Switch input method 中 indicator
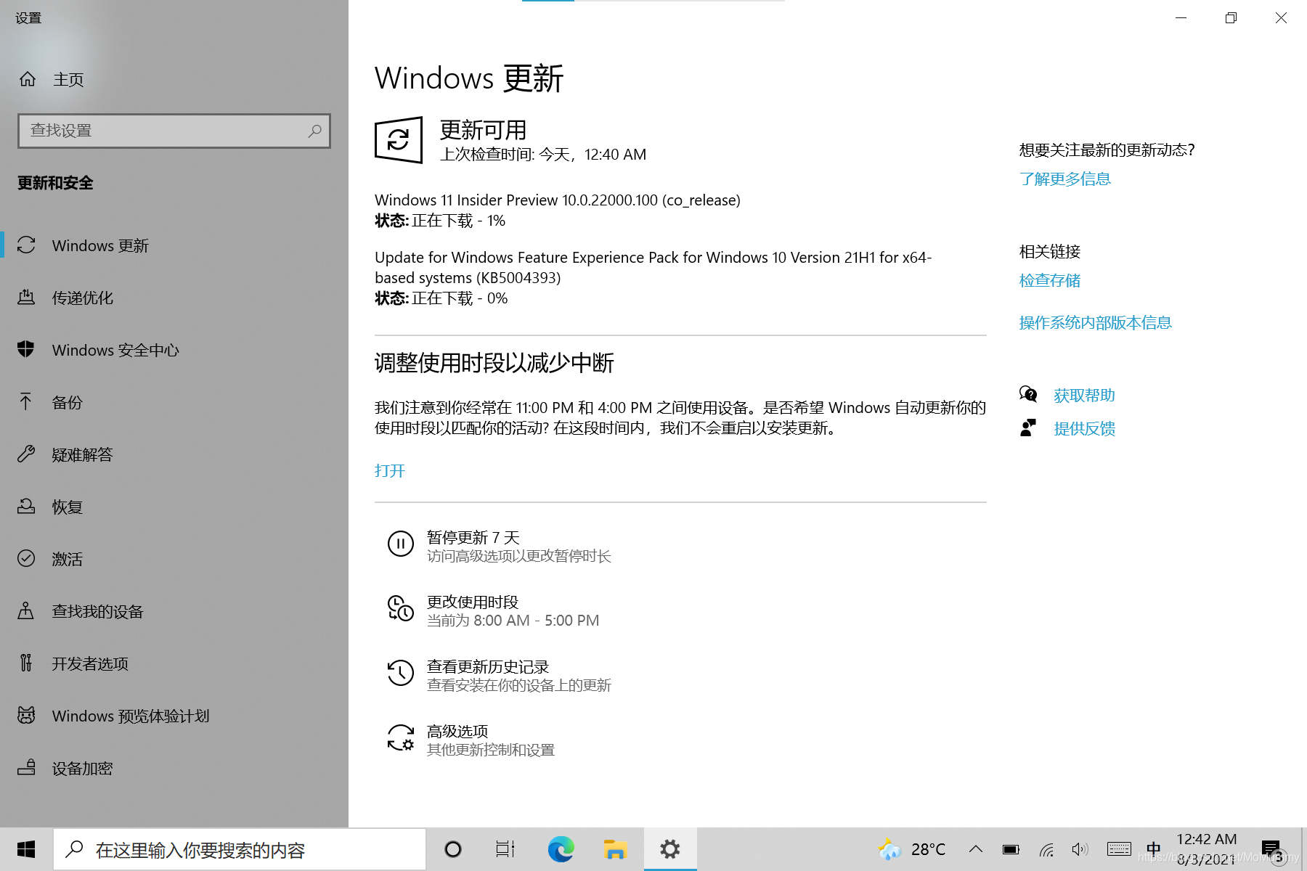Image resolution: width=1307 pixels, height=871 pixels. (x=1154, y=849)
